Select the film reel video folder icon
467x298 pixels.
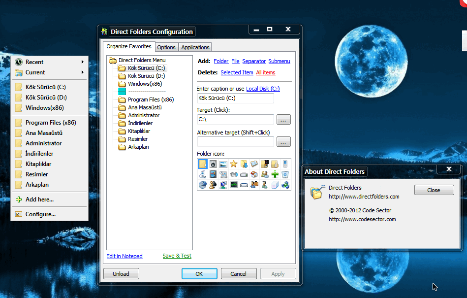tap(213, 174)
